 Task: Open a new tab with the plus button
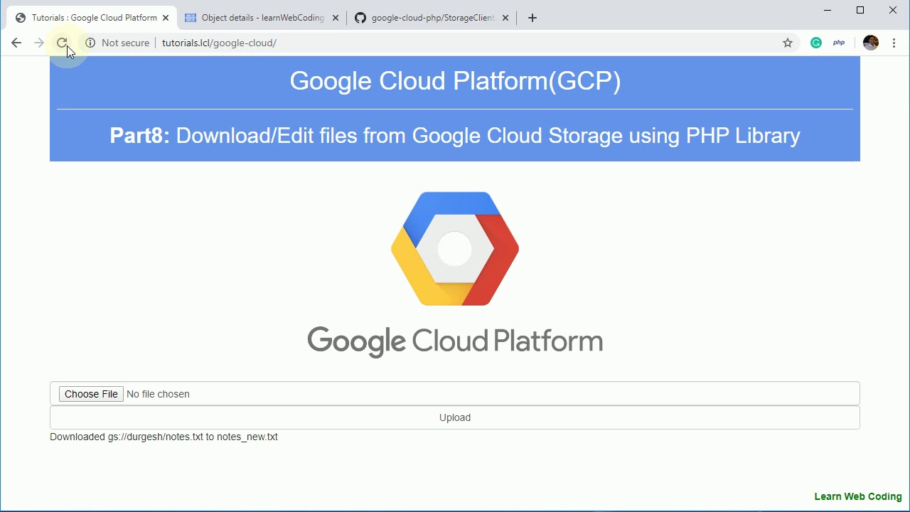coord(532,18)
